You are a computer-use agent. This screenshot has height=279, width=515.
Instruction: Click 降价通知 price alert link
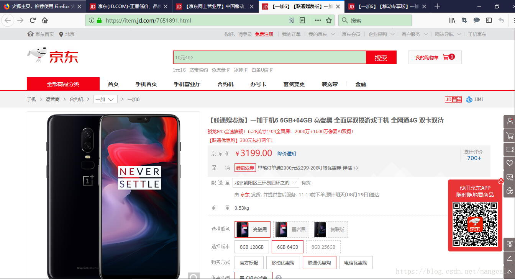click(x=287, y=153)
